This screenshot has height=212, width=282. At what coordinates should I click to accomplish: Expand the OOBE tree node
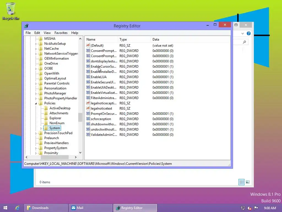pos(36,69)
